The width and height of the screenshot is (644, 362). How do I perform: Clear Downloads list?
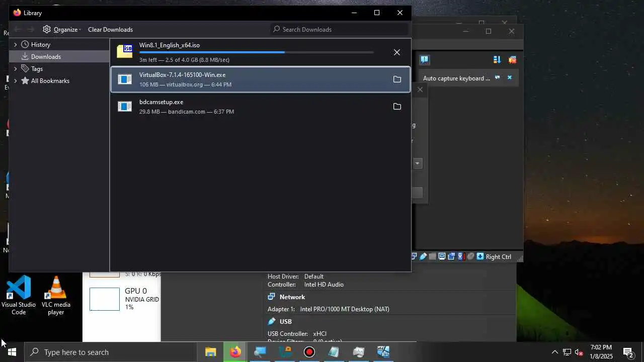(110, 29)
